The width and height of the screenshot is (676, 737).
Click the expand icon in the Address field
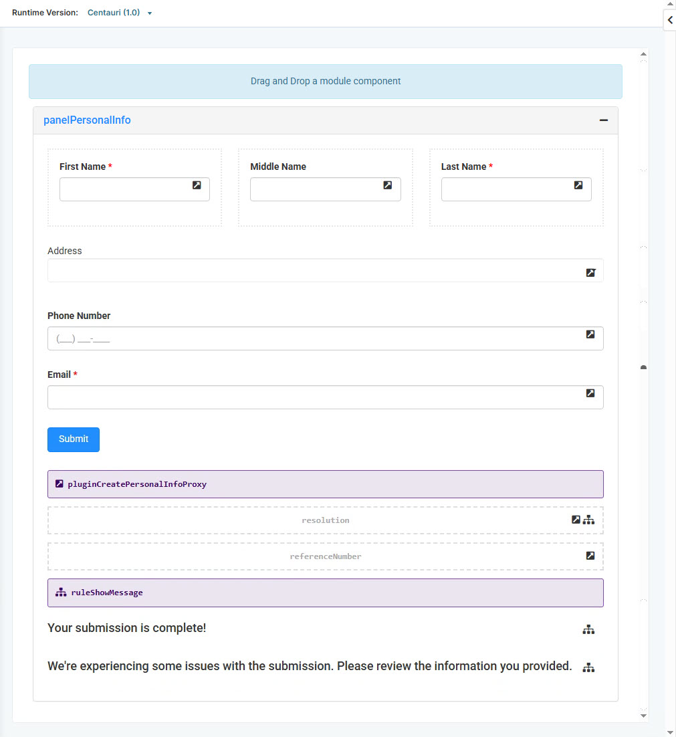pyautogui.click(x=590, y=273)
